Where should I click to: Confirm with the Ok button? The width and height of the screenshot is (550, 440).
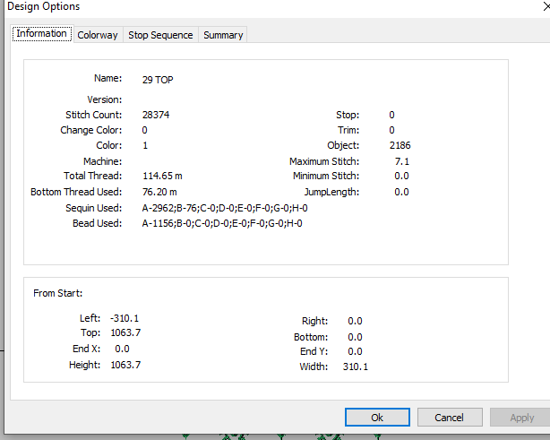[377, 418]
